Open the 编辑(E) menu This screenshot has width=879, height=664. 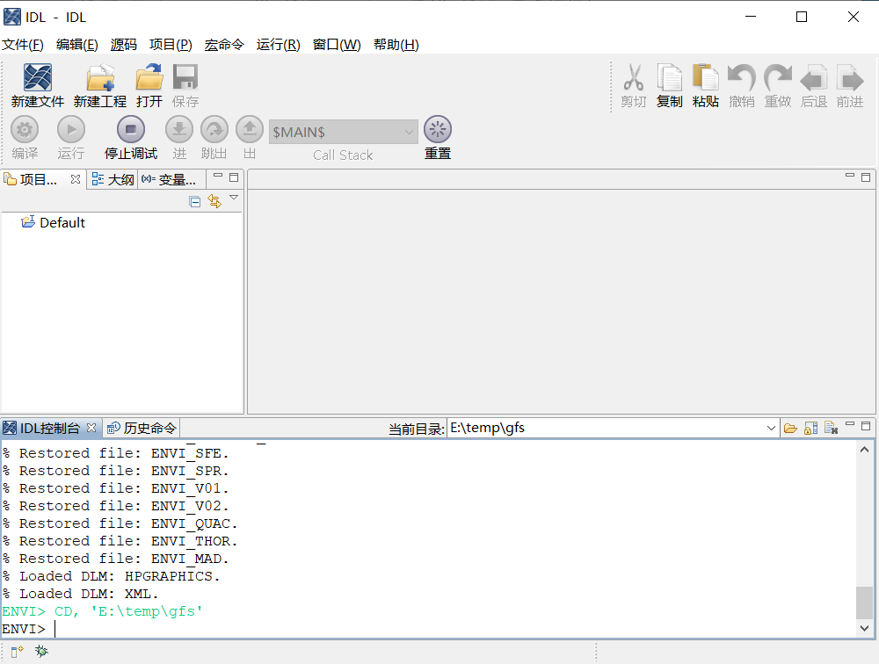(76, 44)
